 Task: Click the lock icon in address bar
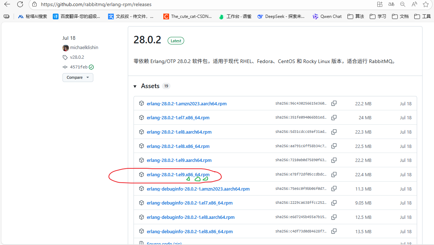[x=34, y=5]
